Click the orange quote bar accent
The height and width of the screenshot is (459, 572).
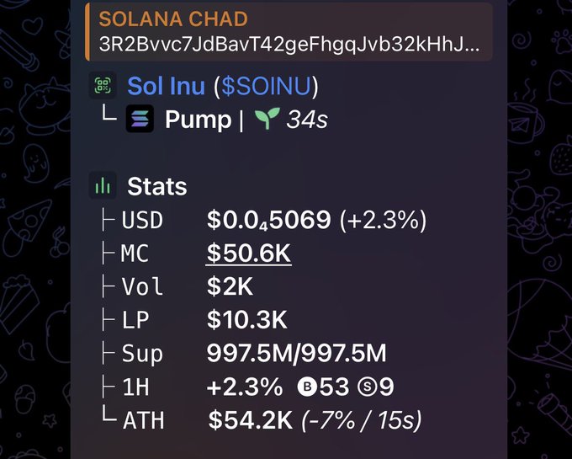(x=87, y=31)
